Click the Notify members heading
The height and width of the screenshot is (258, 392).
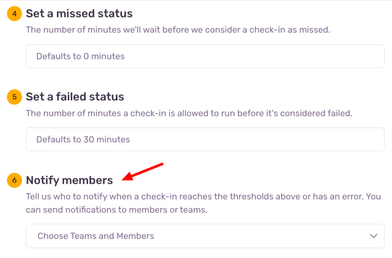pos(69,180)
